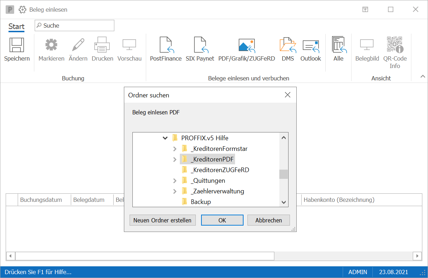Expand the _KreditorenPDF folder arrow

click(x=175, y=159)
